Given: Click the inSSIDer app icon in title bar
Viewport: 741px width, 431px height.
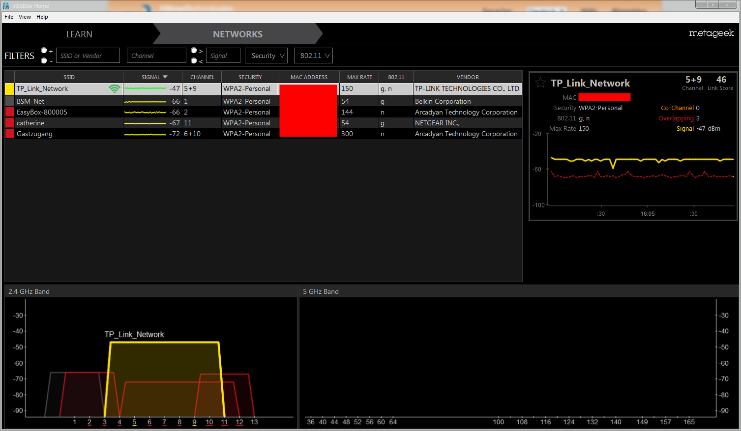Looking at the screenshot, I should click(6, 5).
